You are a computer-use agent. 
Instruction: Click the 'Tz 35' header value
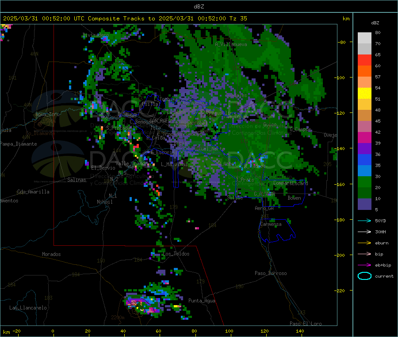tap(238, 19)
